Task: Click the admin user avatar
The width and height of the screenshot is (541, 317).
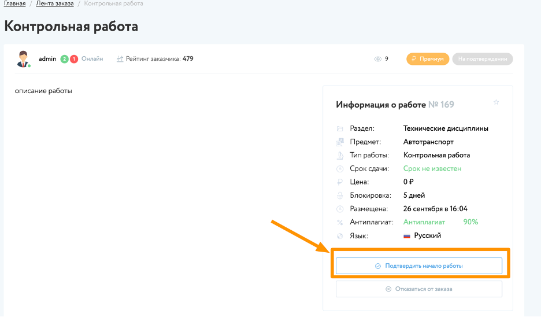Action: click(x=24, y=58)
